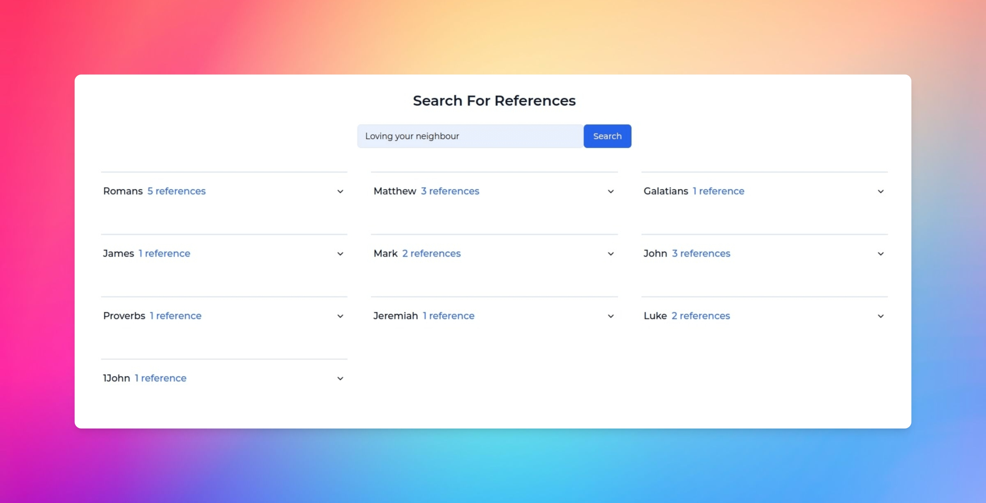Image resolution: width=986 pixels, height=503 pixels.
Task: Expand the James references section
Action: tap(340, 253)
